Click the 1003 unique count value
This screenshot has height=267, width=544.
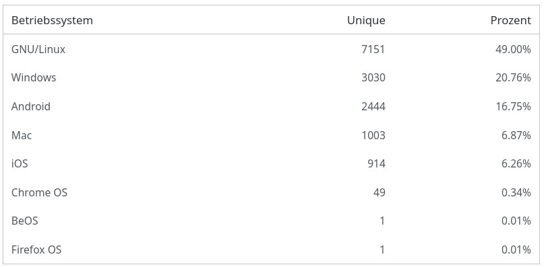(373, 135)
